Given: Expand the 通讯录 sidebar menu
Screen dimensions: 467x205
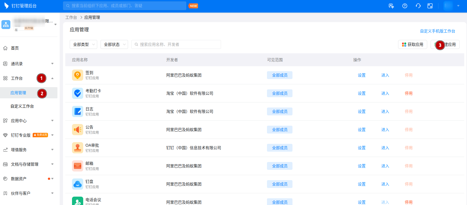Looking at the screenshot, I should coord(28,64).
